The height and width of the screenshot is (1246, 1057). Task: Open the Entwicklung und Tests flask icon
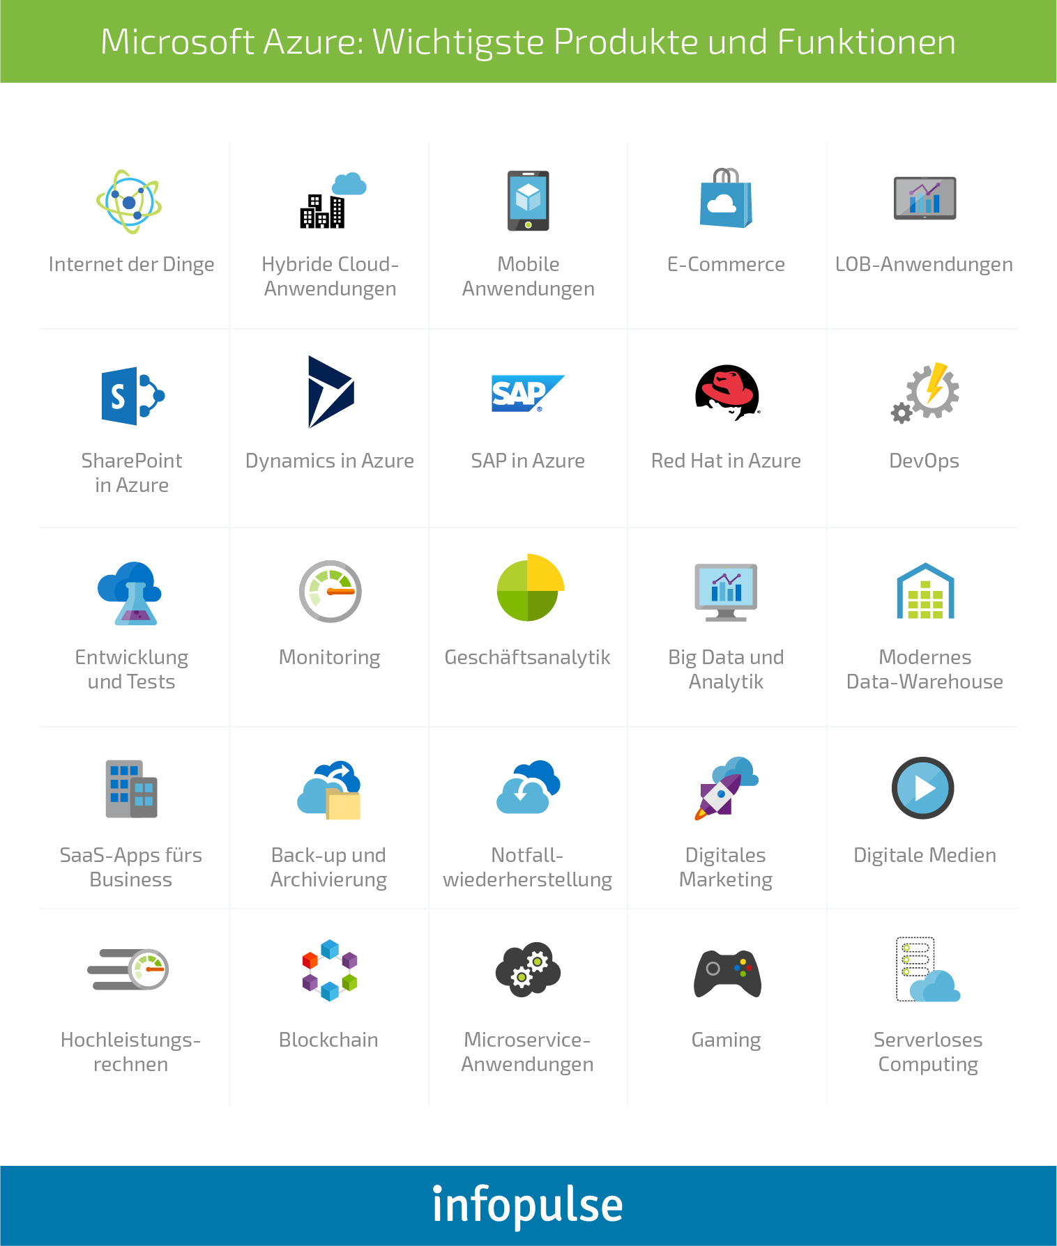click(130, 594)
